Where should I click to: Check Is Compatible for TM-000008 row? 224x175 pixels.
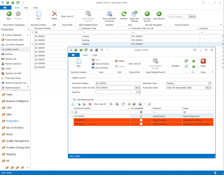tap(141, 120)
